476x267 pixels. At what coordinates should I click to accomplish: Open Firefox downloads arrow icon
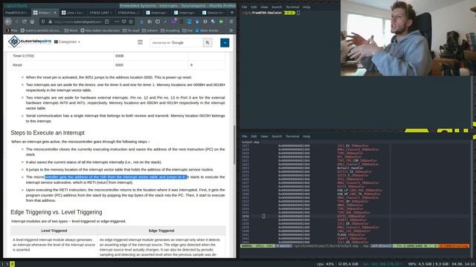click(141, 22)
